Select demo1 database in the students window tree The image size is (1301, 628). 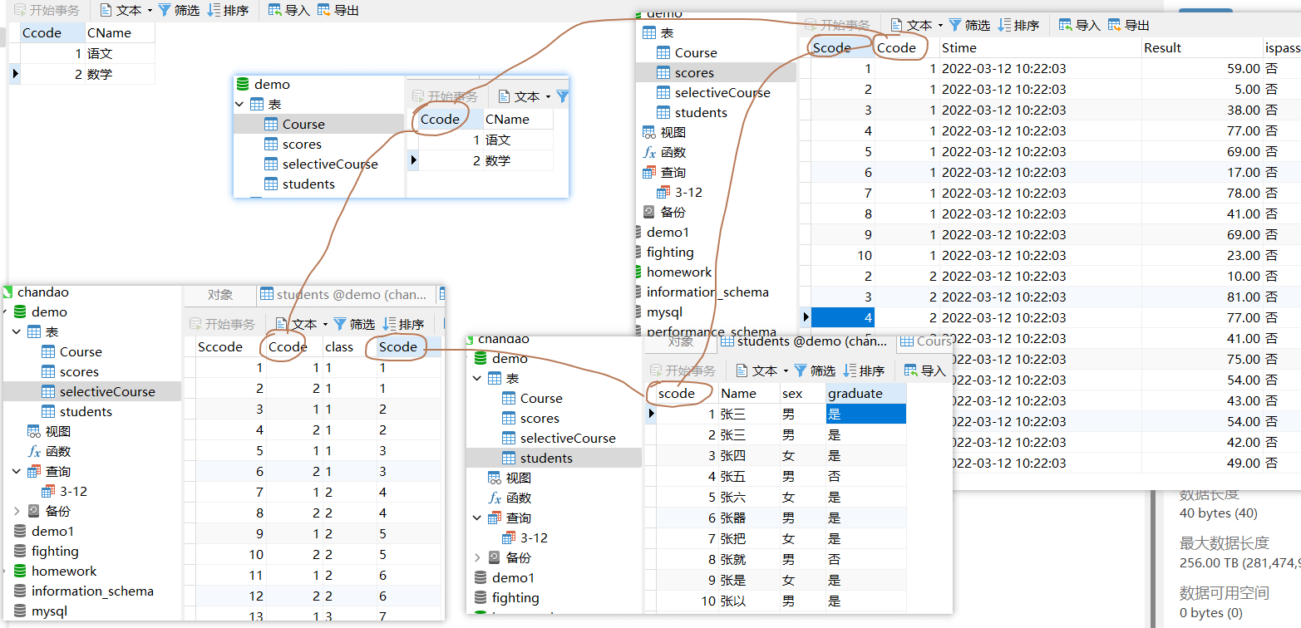click(x=504, y=578)
